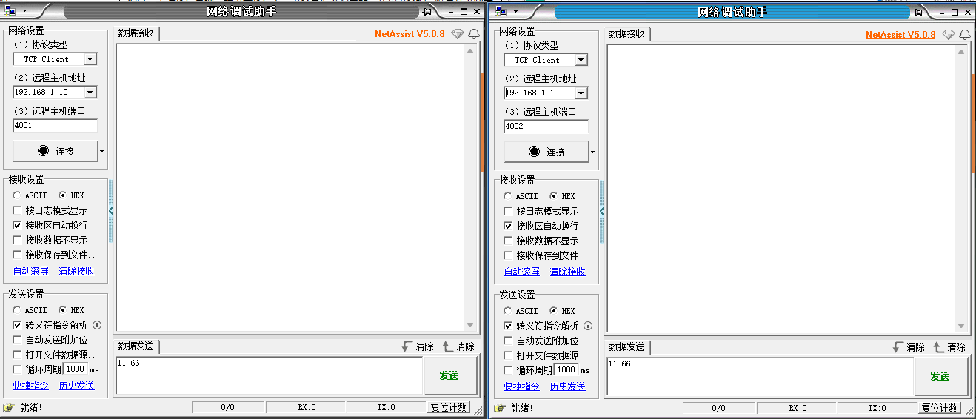Click the diamond icon in right window

[x=949, y=35]
